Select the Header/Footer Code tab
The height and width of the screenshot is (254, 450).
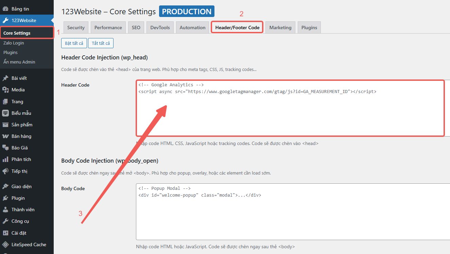pos(237,28)
